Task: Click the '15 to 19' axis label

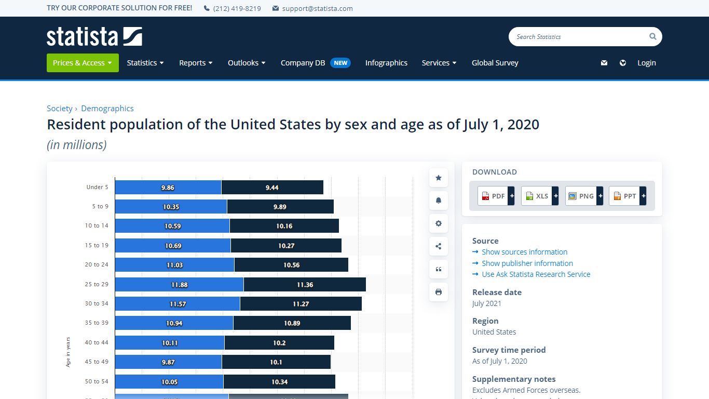Action: point(97,245)
